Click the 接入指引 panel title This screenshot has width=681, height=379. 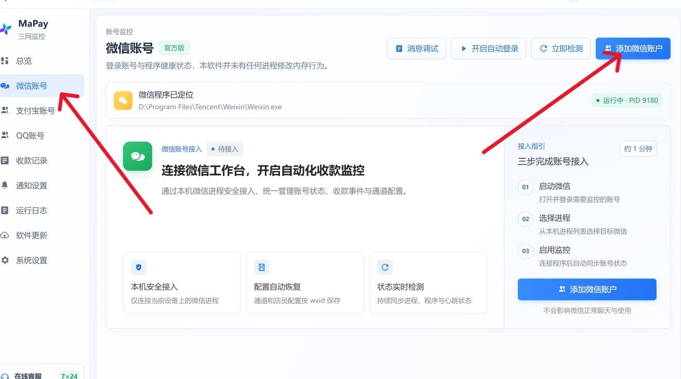coord(531,146)
